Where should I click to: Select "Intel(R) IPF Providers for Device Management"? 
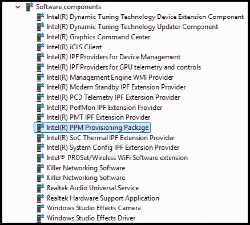(x=114, y=57)
